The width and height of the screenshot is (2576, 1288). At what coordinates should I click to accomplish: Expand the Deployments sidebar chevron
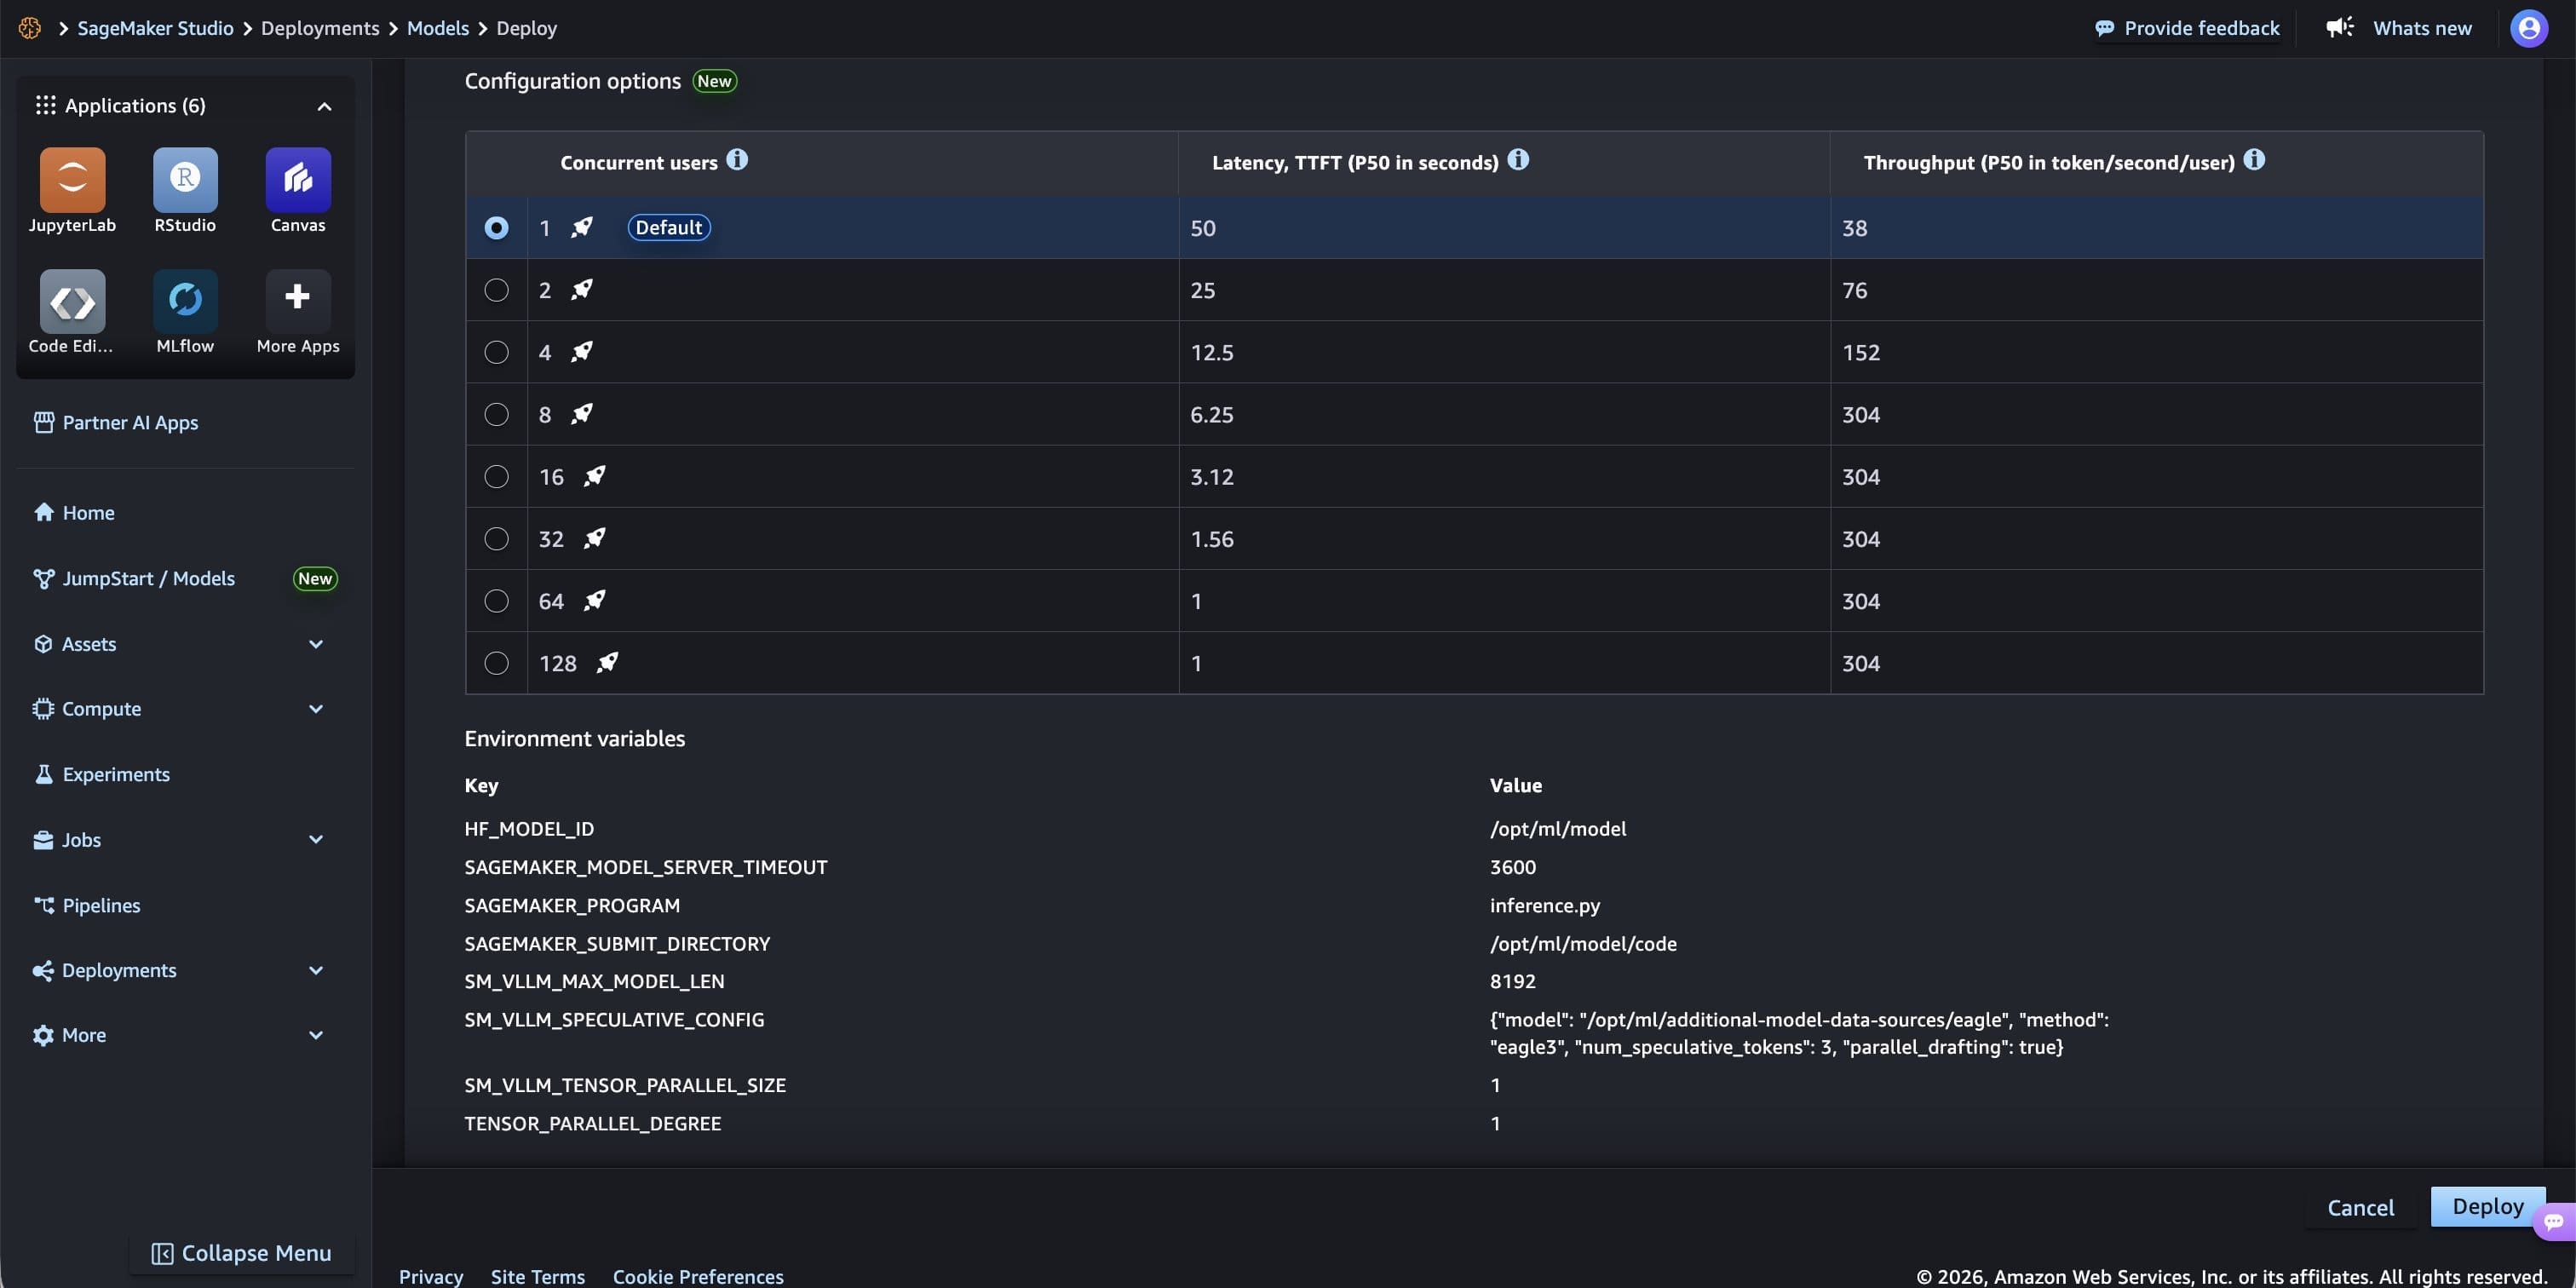316,970
